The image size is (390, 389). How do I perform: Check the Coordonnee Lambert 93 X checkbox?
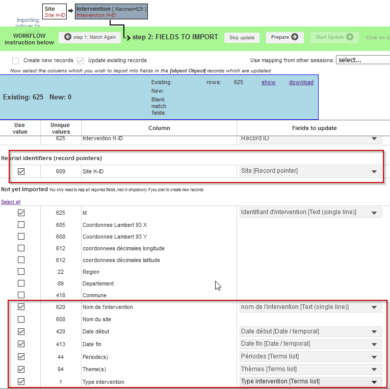point(21,224)
